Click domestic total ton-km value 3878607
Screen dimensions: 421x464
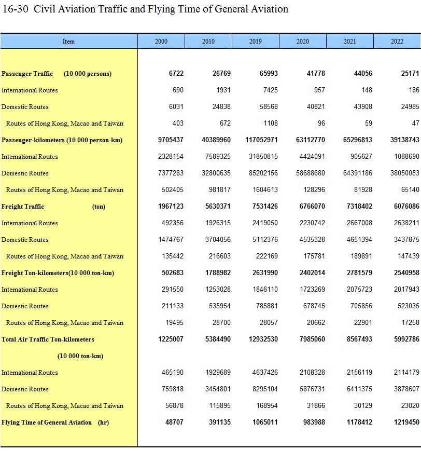pos(406,389)
